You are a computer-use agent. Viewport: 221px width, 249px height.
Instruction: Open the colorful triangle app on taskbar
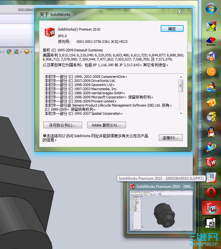pos(211,26)
